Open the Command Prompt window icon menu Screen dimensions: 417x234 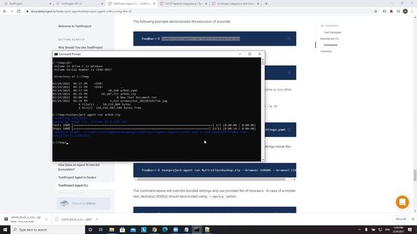coord(56,54)
